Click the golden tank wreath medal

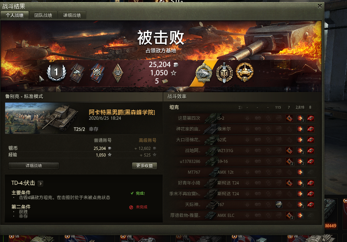(x=244, y=72)
